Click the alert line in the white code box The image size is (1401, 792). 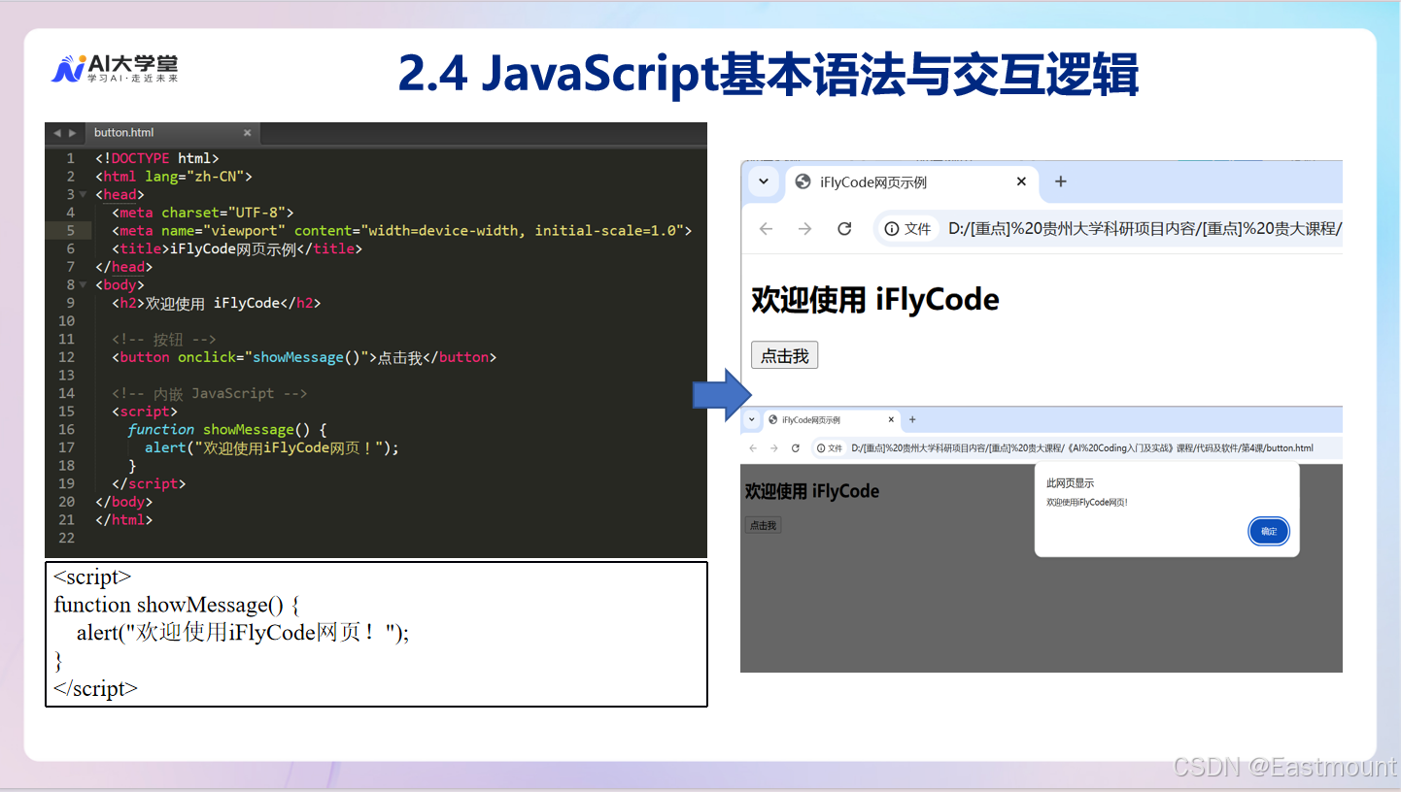click(x=243, y=633)
